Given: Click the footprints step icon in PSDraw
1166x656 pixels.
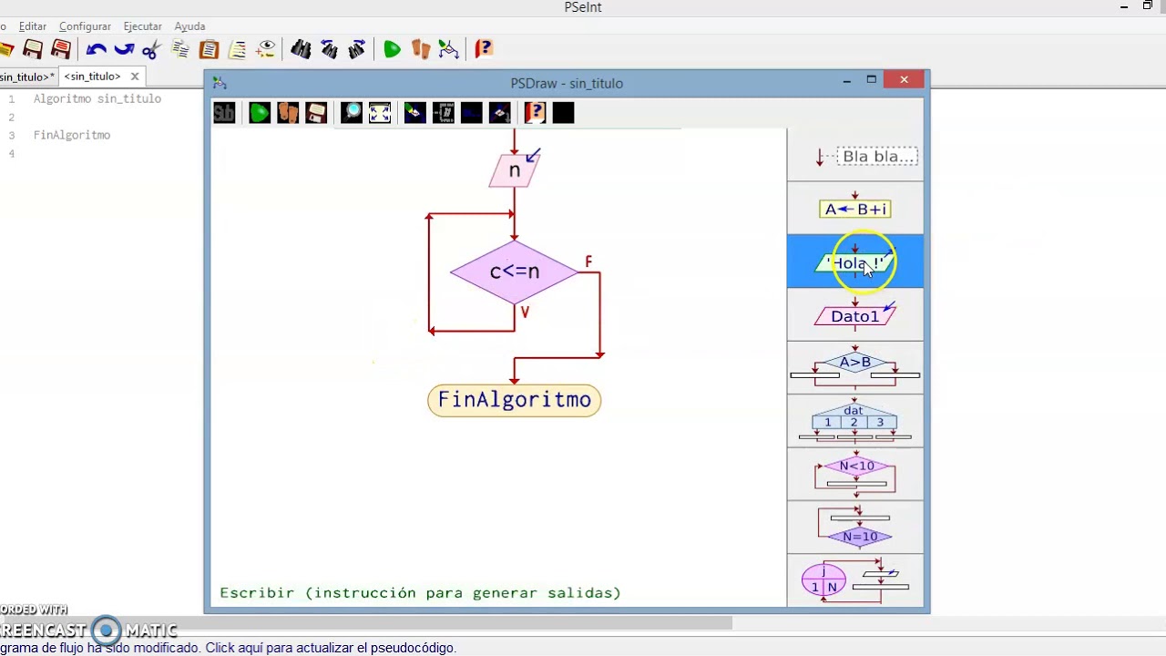Looking at the screenshot, I should coord(288,113).
